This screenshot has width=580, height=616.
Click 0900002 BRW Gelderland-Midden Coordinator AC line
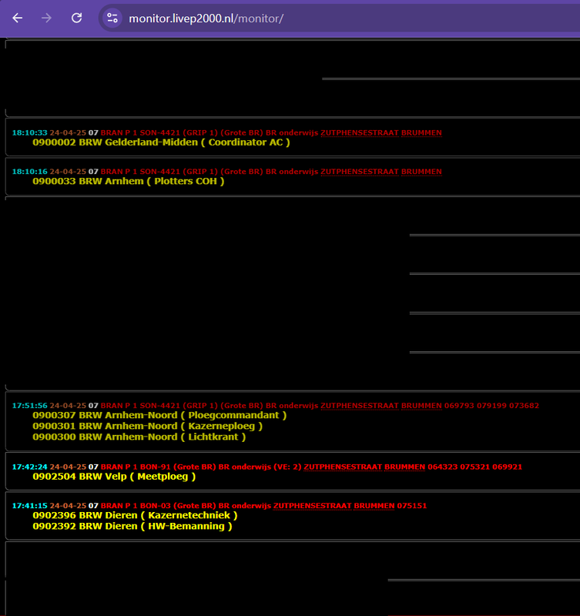[x=161, y=142]
